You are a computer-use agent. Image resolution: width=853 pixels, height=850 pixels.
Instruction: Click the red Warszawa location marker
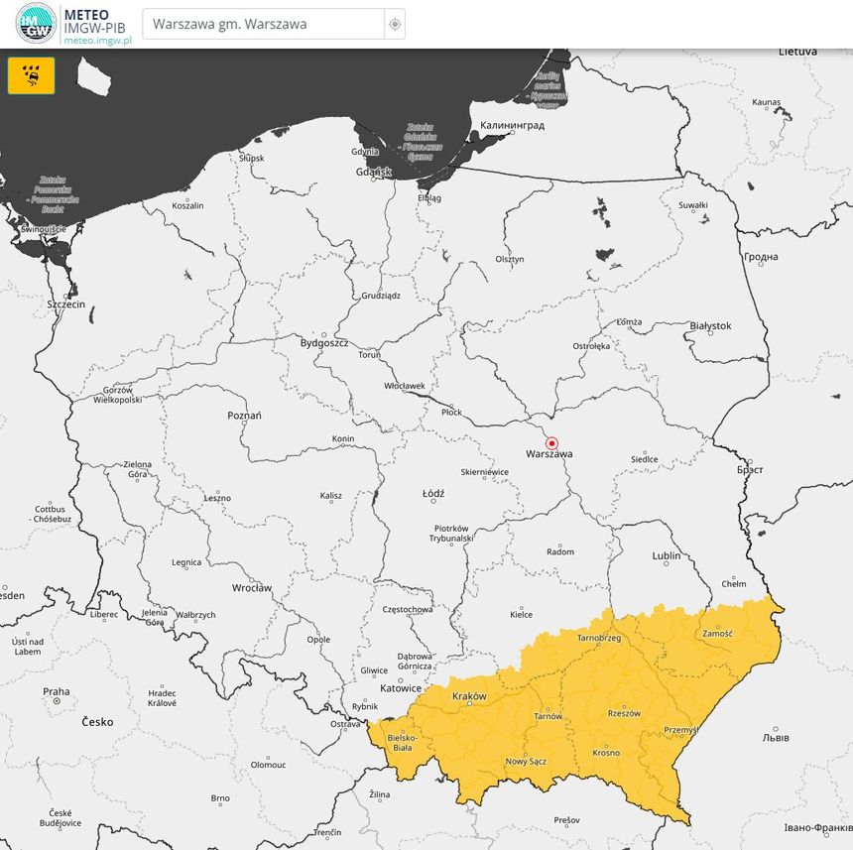tap(551, 443)
